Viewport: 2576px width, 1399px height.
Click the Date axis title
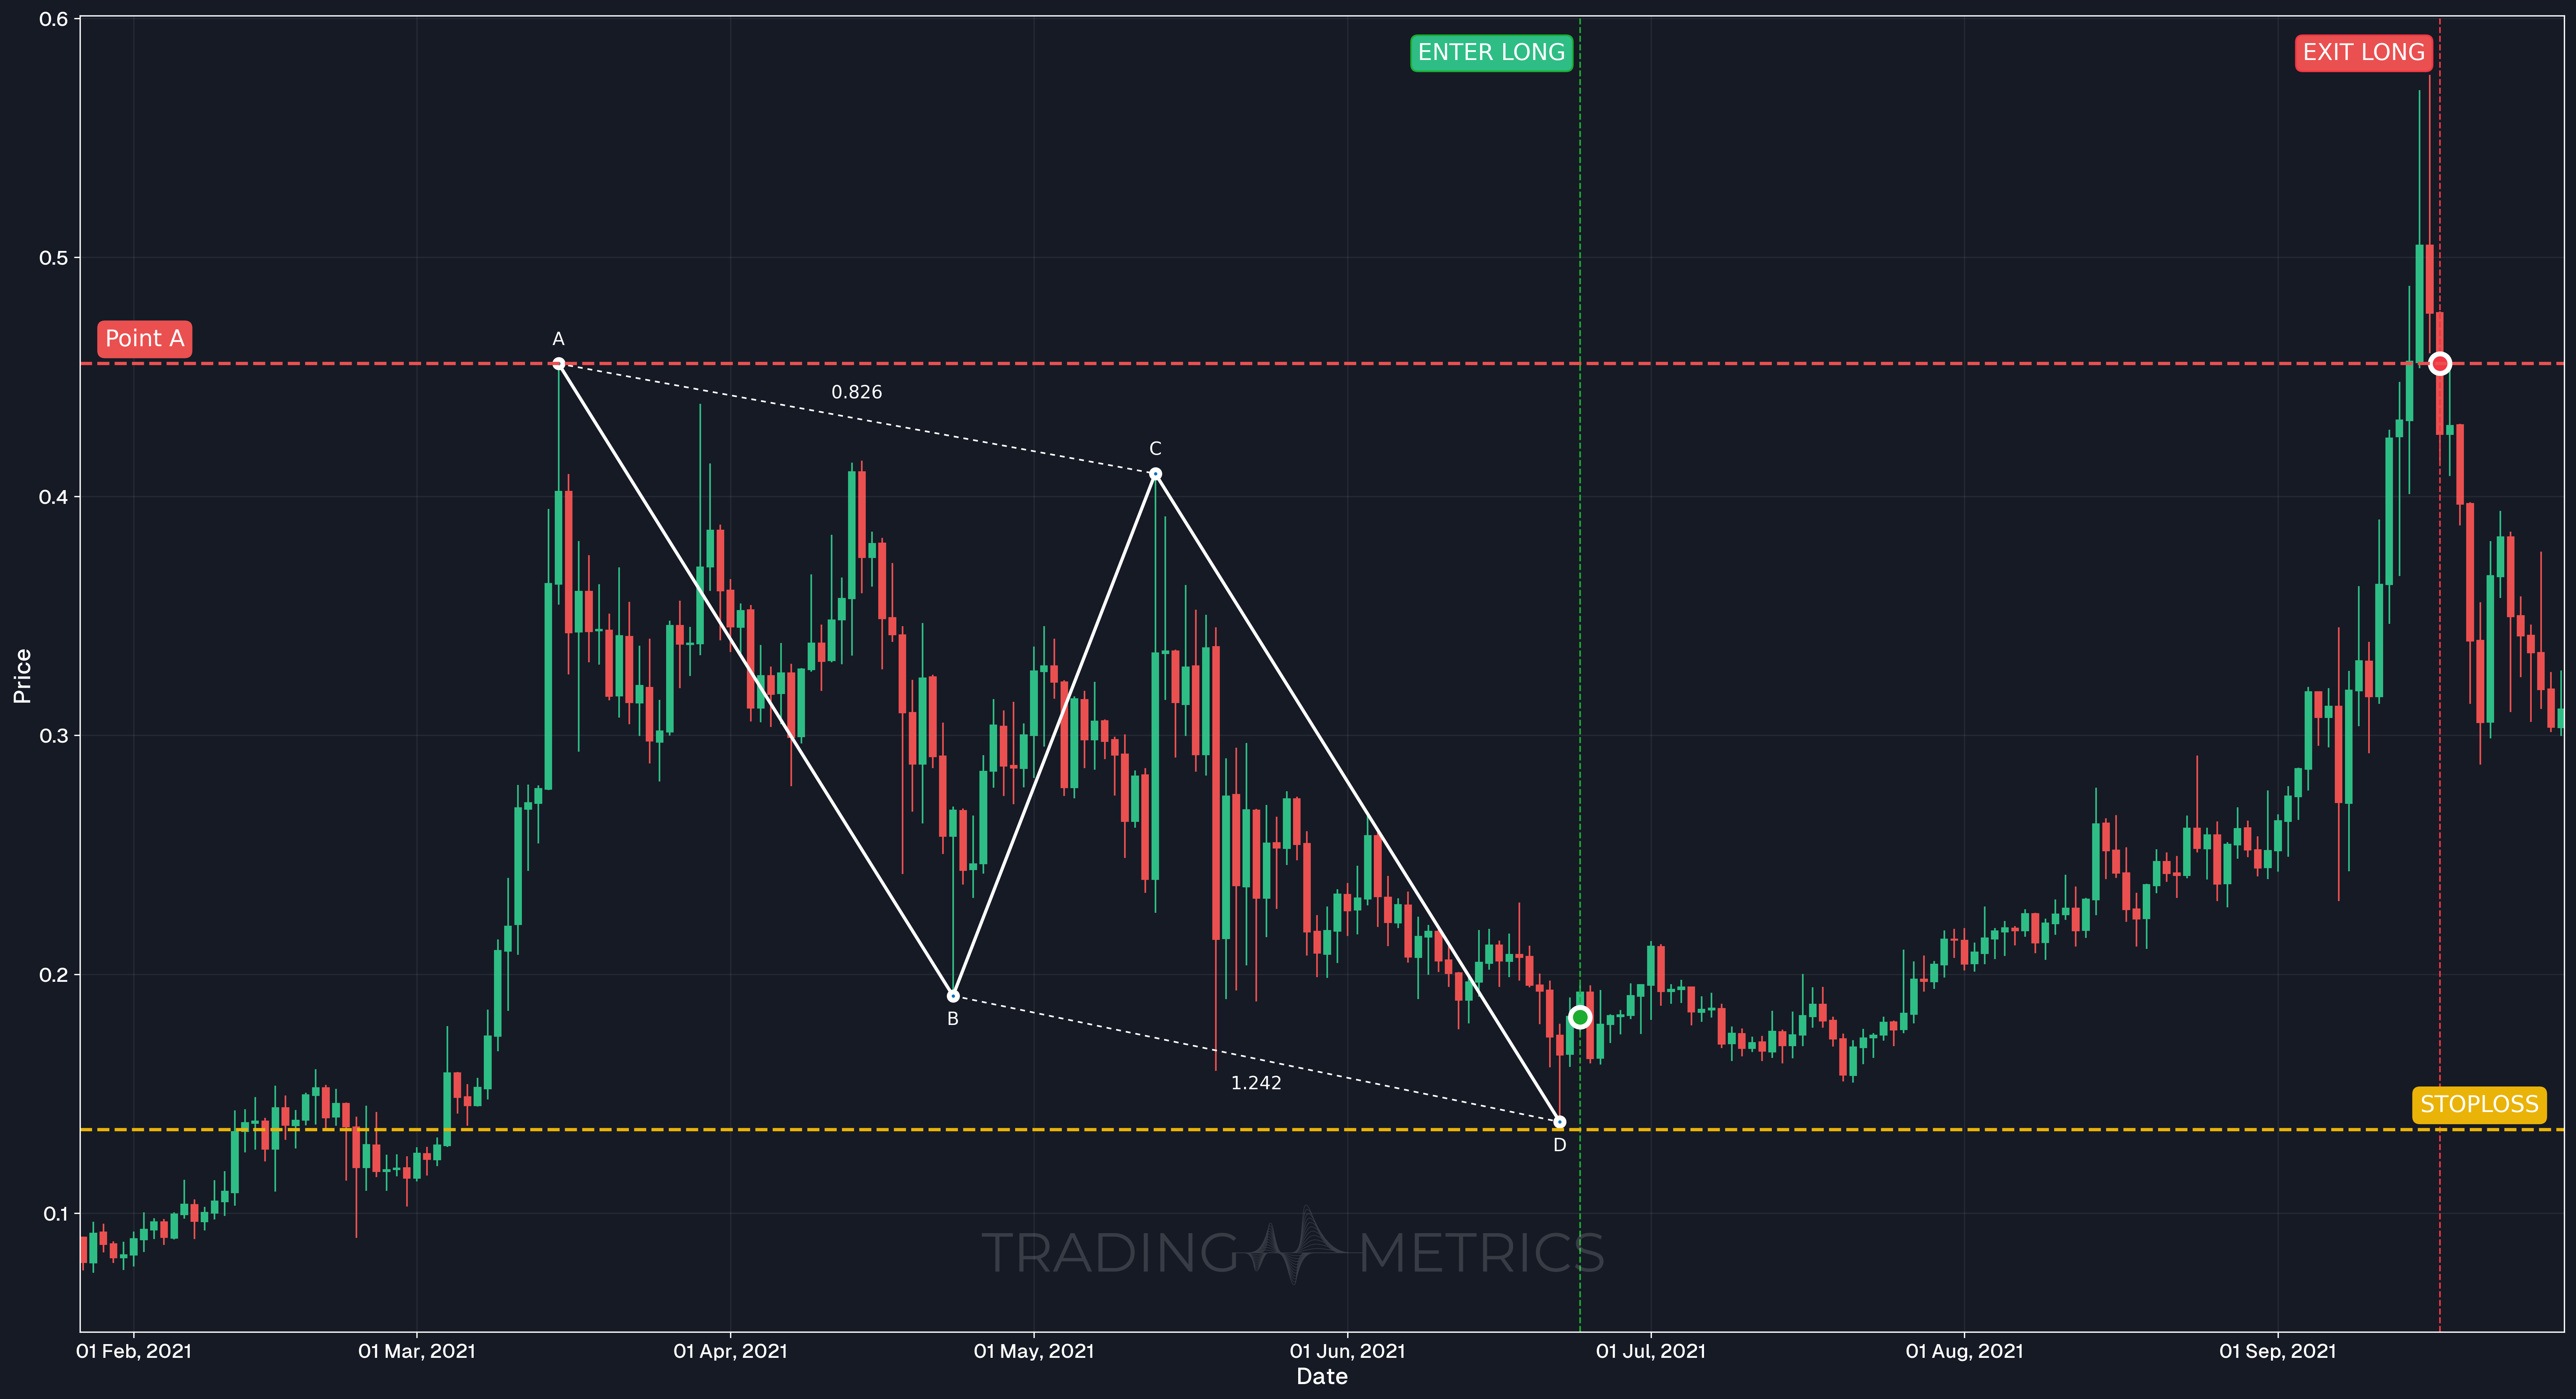point(1322,1377)
